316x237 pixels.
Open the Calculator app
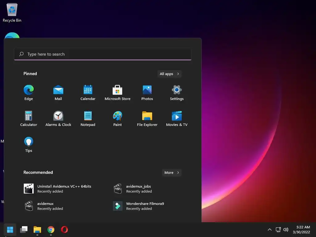[x=29, y=119]
